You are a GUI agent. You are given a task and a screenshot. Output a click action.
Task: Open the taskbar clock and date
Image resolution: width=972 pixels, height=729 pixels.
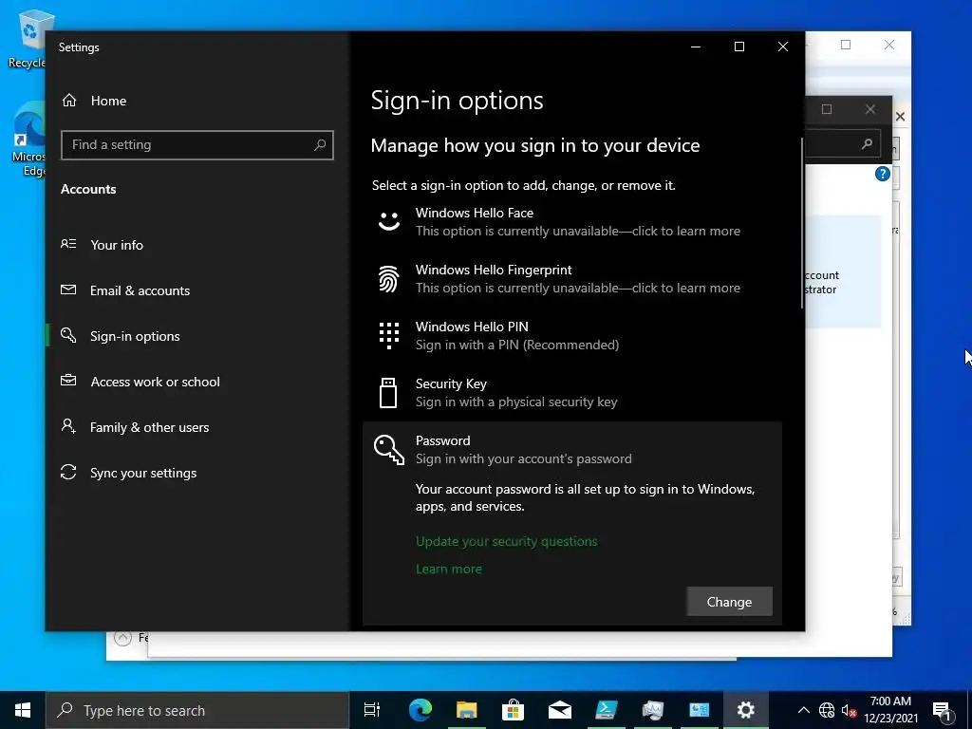point(890,710)
